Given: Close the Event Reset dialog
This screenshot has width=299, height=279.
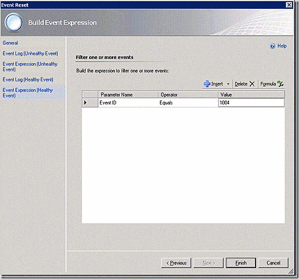Looking at the screenshot, I should coord(289,5).
